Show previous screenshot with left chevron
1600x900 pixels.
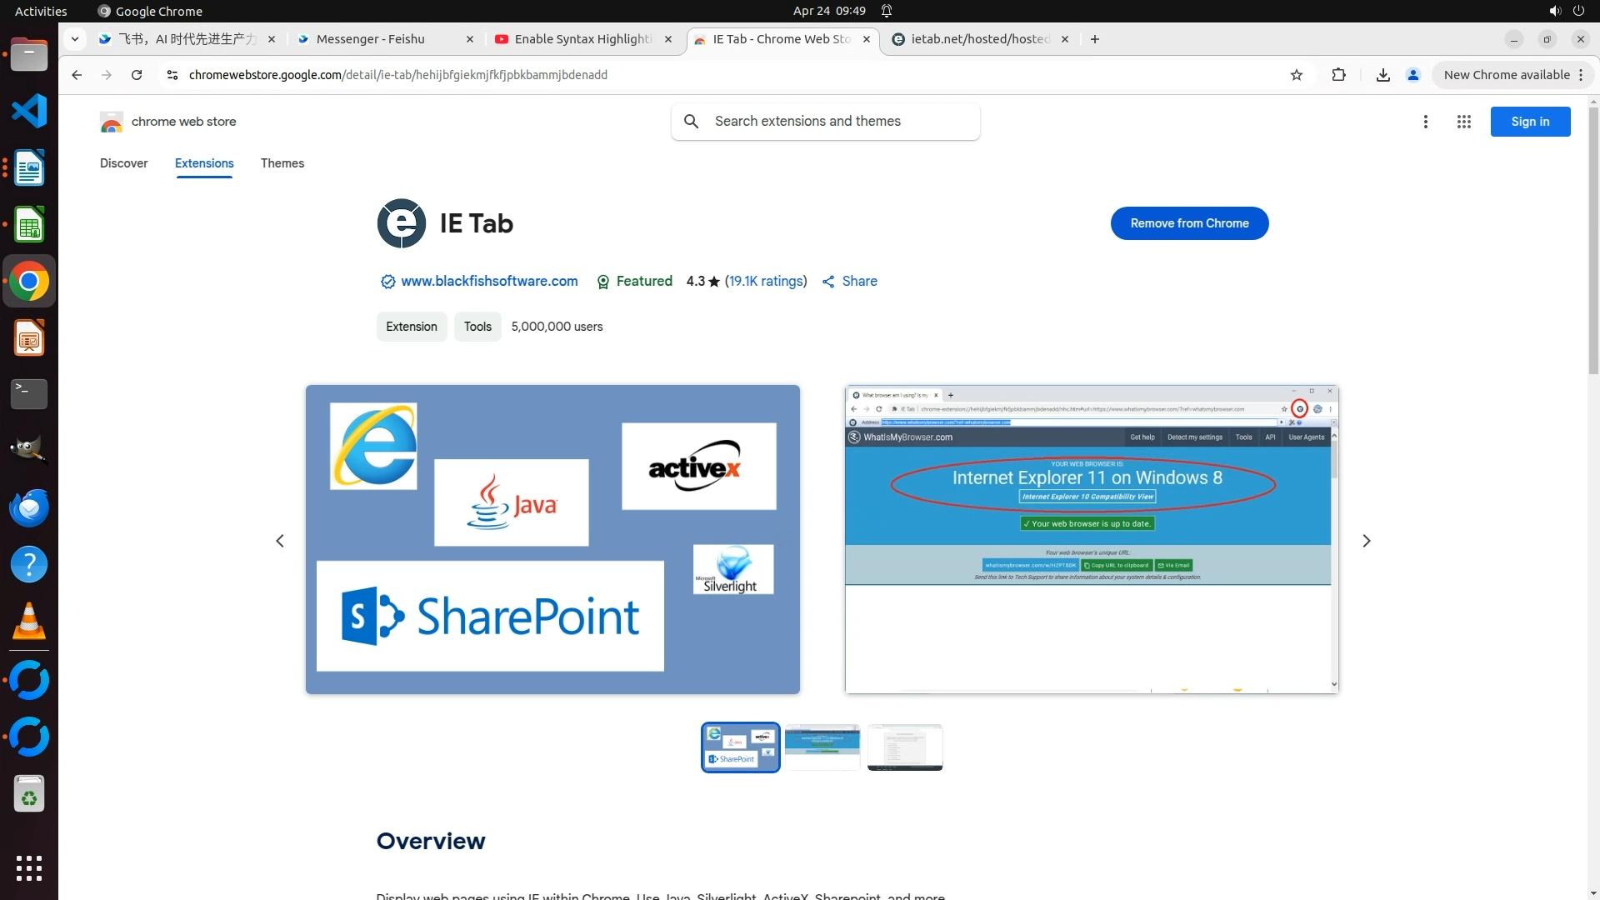[280, 541]
